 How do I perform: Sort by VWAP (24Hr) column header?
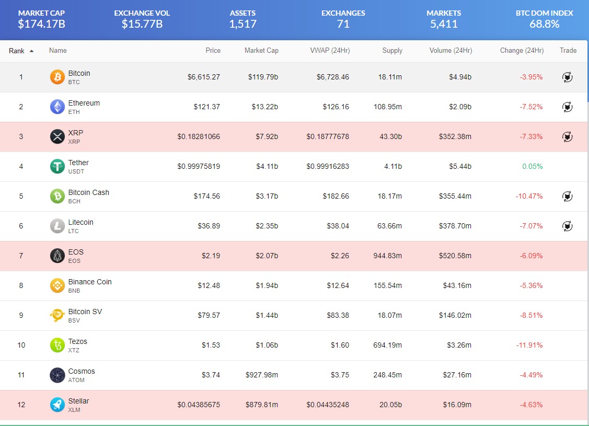(x=330, y=50)
